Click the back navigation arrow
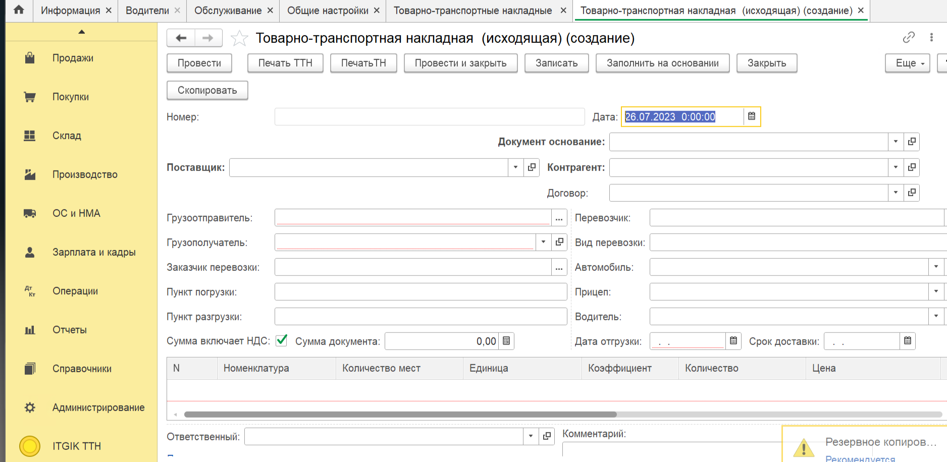The image size is (947, 462). [181, 38]
